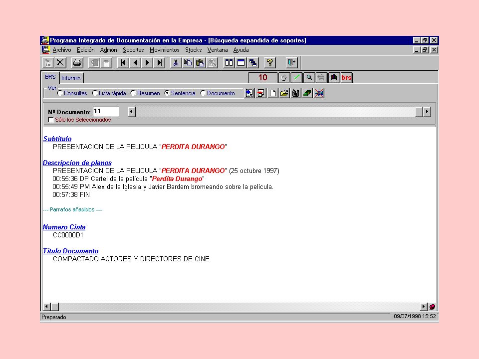This screenshot has width=479, height=359.
Task: Click the trash can icon
Action: click(106, 63)
